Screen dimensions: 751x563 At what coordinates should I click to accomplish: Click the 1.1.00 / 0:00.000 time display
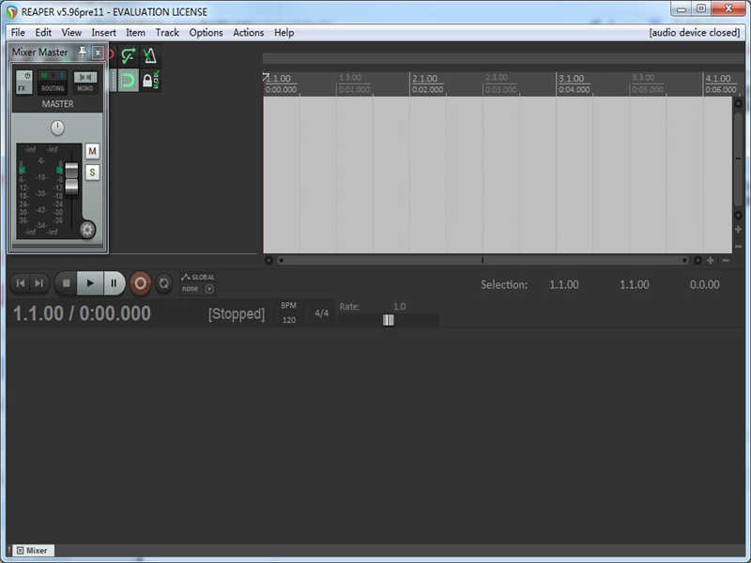click(x=82, y=313)
